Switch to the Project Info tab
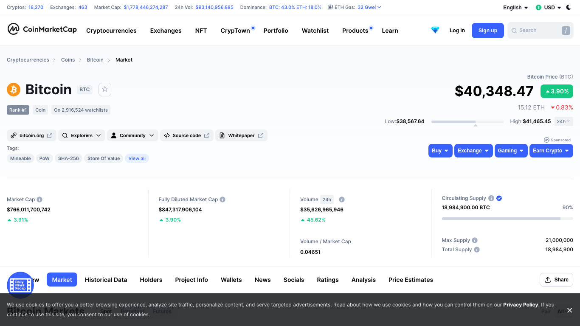 click(x=191, y=280)
